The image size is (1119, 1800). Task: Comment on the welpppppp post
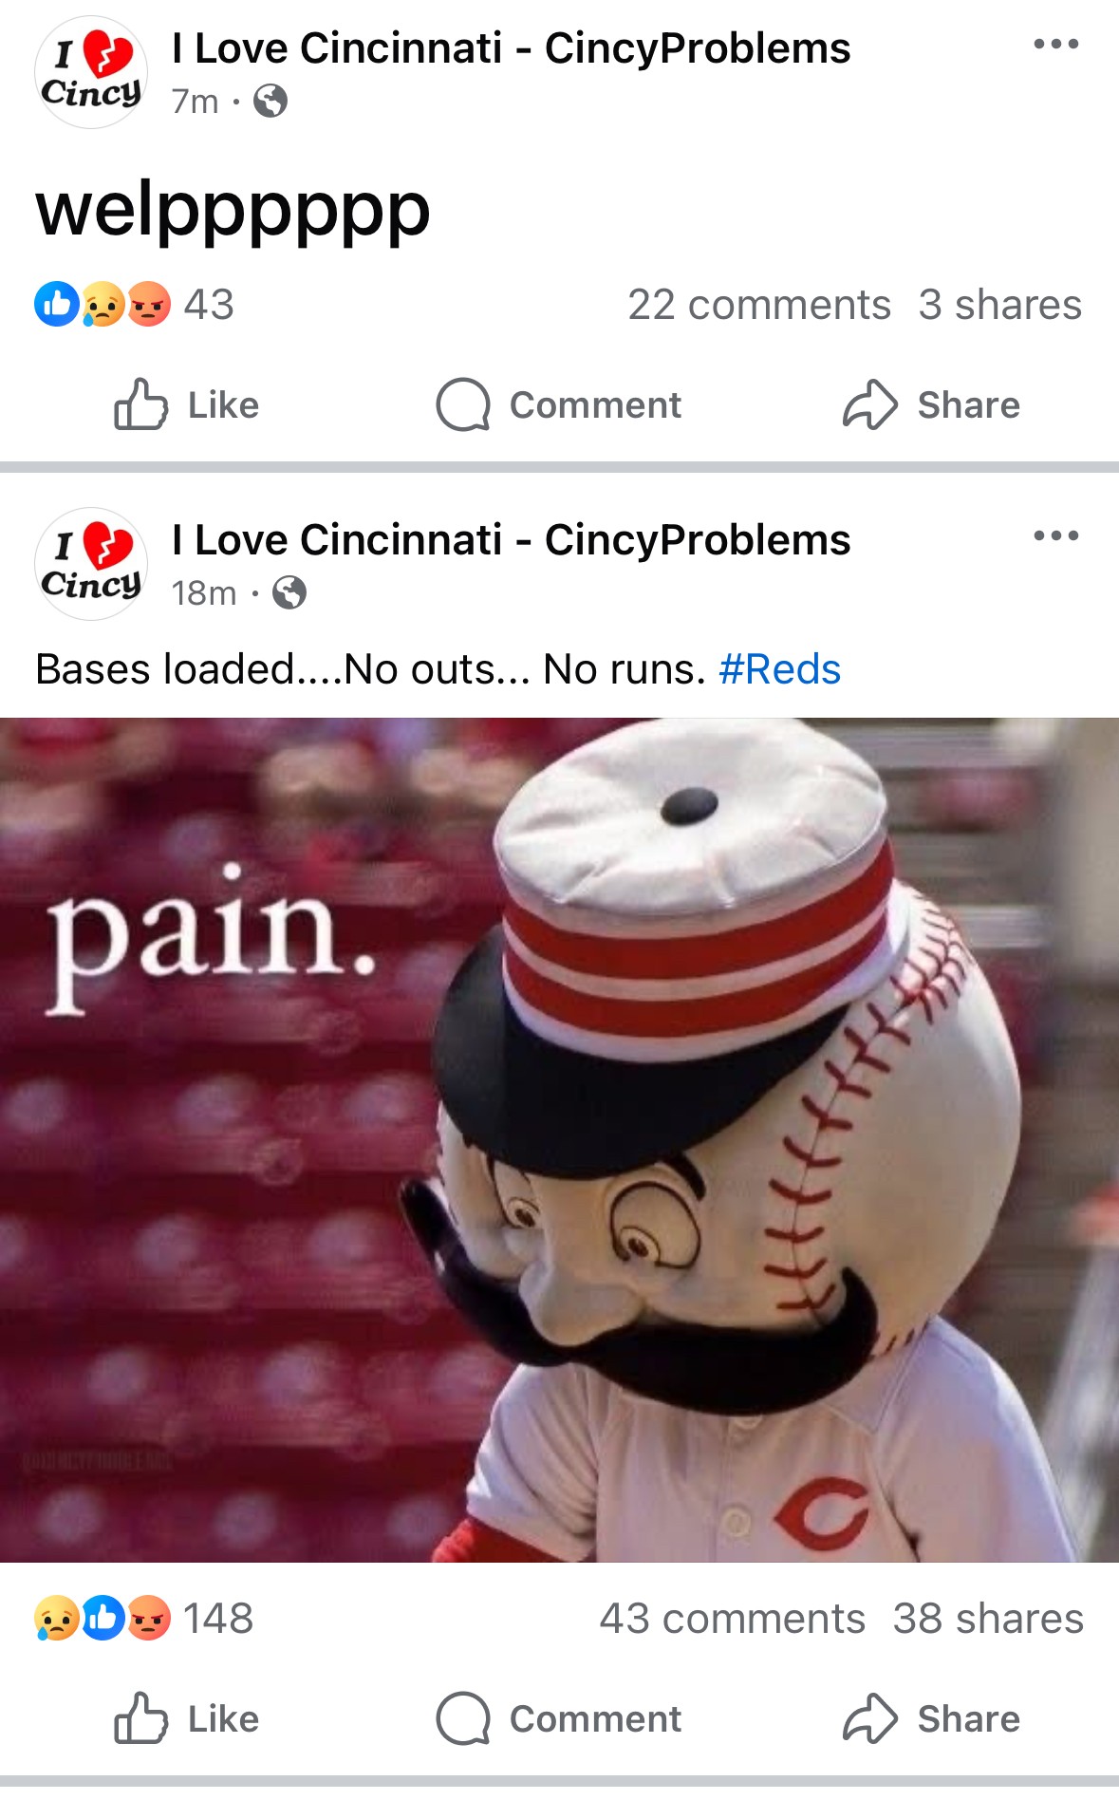pyautogui.click(x=558, y=405)
